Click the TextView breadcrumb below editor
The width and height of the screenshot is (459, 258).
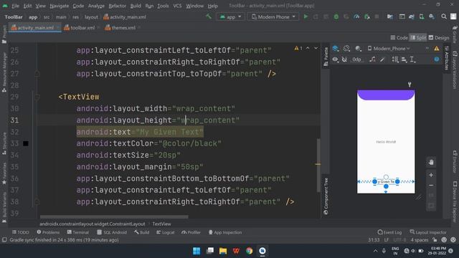pyautogui.click(x=161, y=224)
